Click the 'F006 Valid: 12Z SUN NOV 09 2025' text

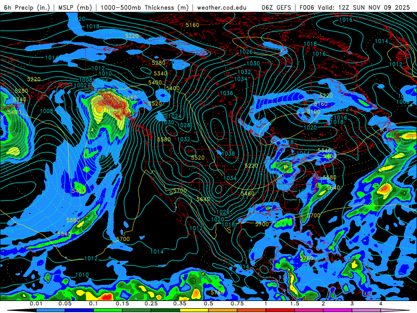(354, 7)
